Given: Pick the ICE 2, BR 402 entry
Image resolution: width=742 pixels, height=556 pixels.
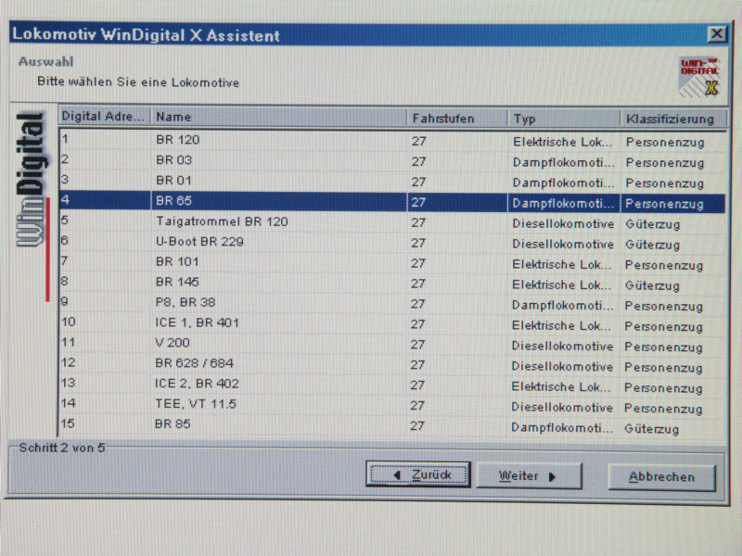Looking at the screenshot, I should point(392,385).
